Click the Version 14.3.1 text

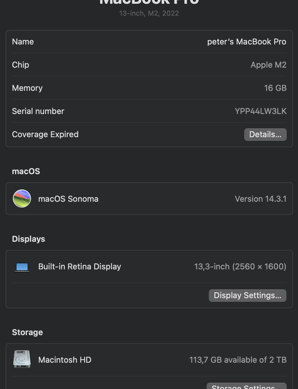(260, 199)
